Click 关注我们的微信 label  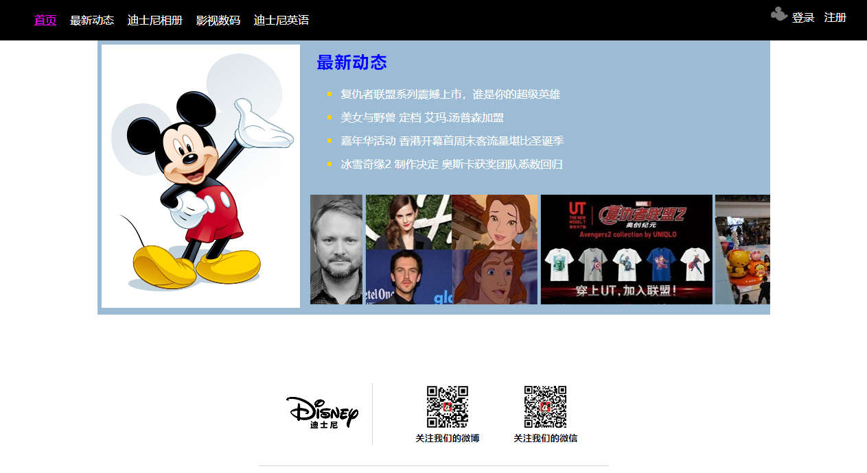click(546, 438)
